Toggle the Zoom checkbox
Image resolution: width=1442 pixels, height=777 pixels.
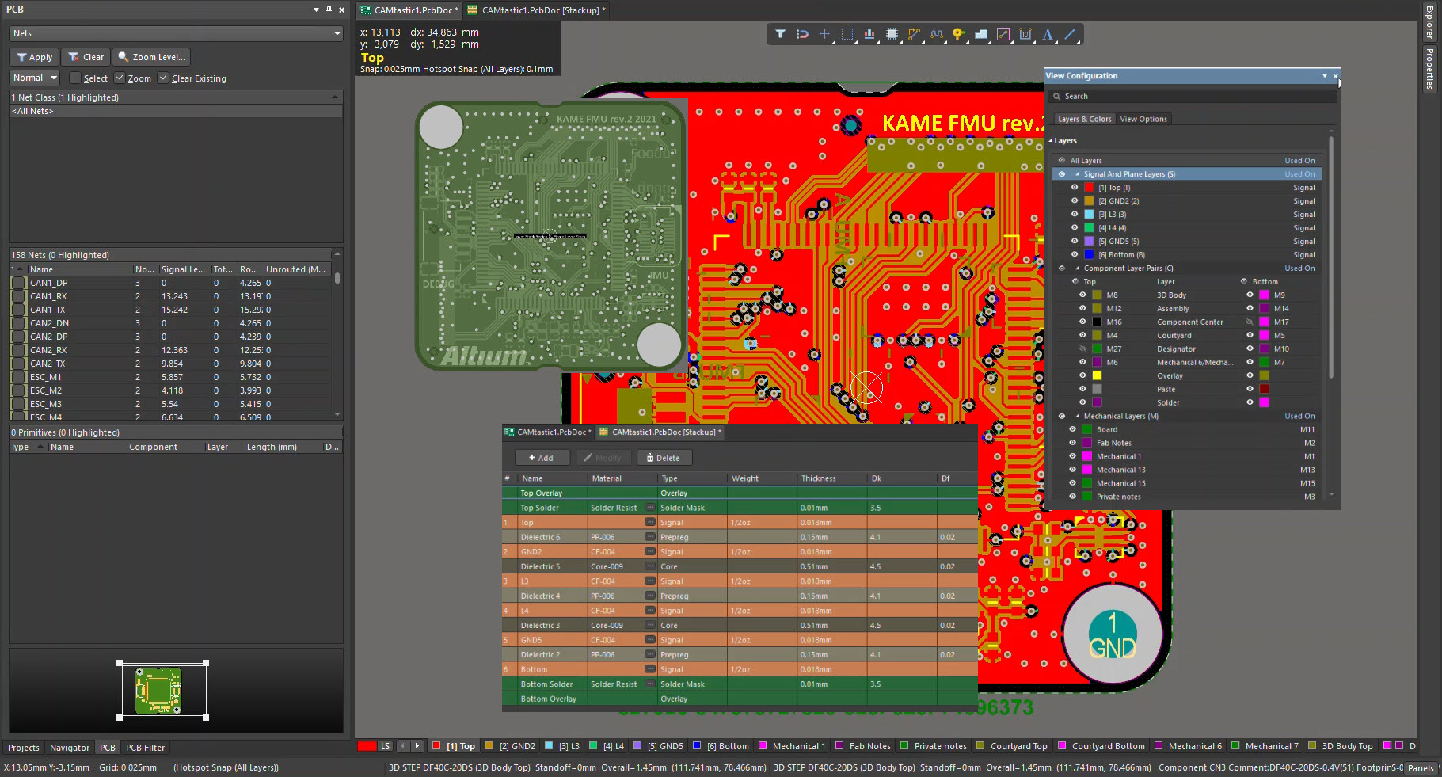tap(120, 78)
